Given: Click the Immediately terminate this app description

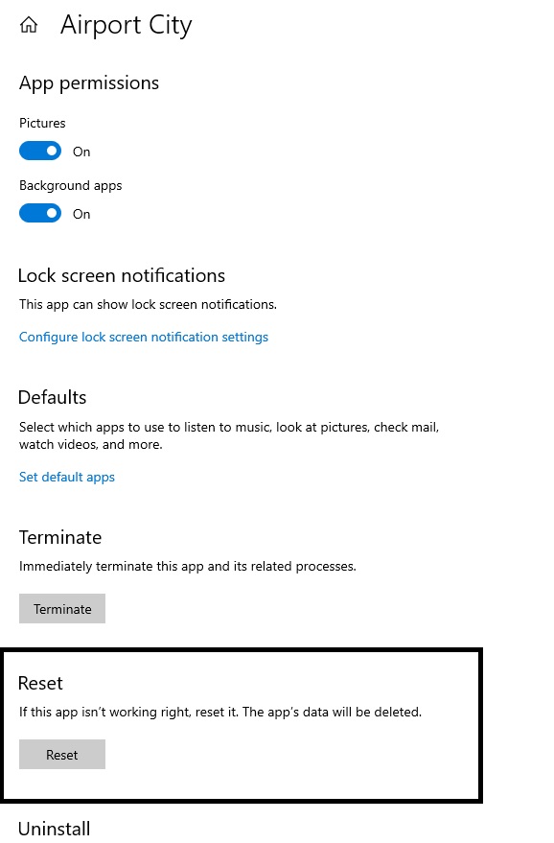Looking at the screenshot, I should 188,567.
